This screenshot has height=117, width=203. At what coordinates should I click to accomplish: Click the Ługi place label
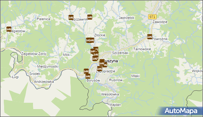point(16,77)
